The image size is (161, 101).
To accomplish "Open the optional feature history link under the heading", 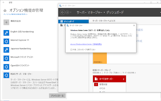I will (x=16, y=14).
